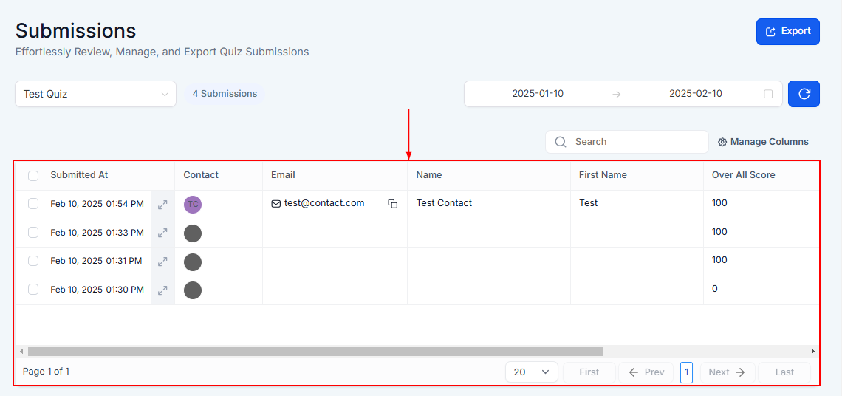842x396 pixels.
Task: Open the calendar icon in date range
Action: click(768, 94)
